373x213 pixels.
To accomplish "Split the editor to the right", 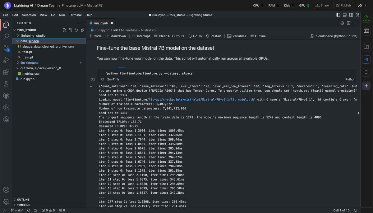I will [349, 23].
